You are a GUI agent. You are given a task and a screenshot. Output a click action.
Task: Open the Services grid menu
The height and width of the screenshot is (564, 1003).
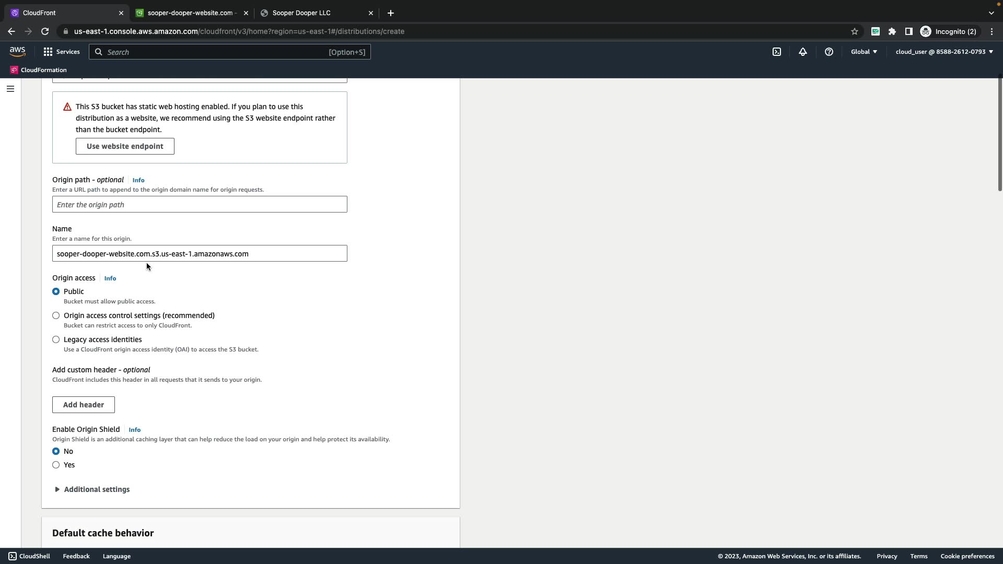(x=62, y=52)
